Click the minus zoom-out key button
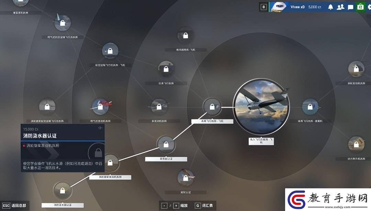371x211 pixels. coord(164,206)
